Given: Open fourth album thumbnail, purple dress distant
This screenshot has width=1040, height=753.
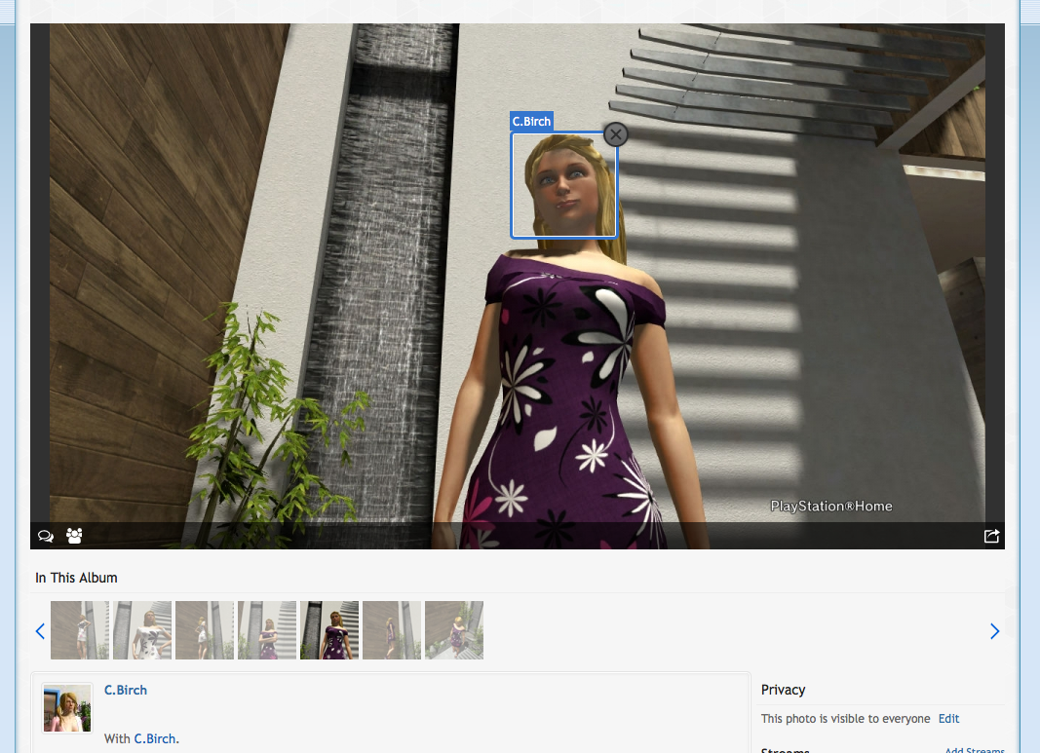Looking at the screenshot, I should pyautogui.click(x=267, y=630).
